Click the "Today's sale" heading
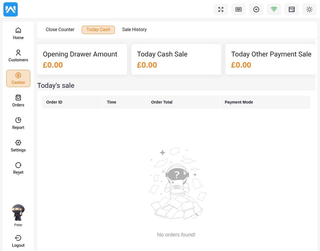 [56, 86]
